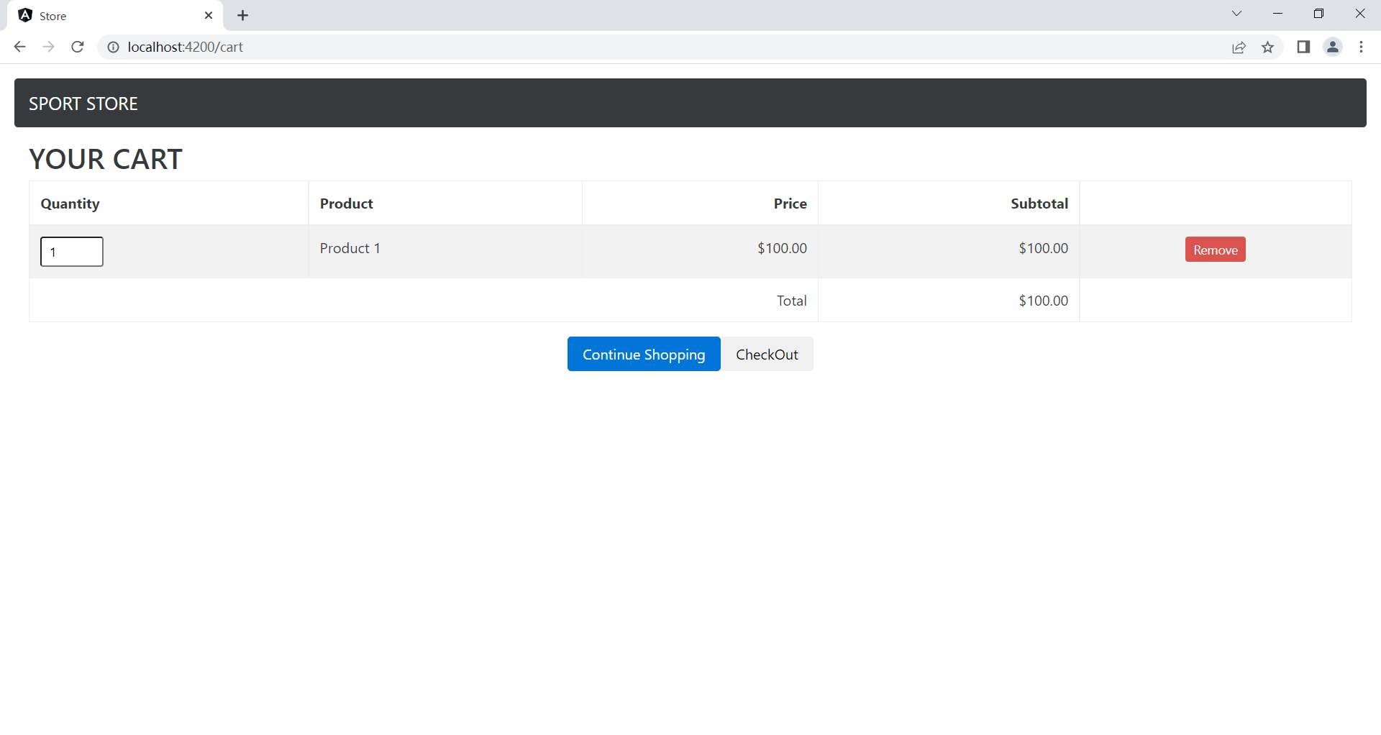Click the browser forward arrow
Screen dimensions: 1381x735
pyautogui.click(x=48, y=47)
